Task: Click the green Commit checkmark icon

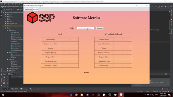Action: coord(156,7)
